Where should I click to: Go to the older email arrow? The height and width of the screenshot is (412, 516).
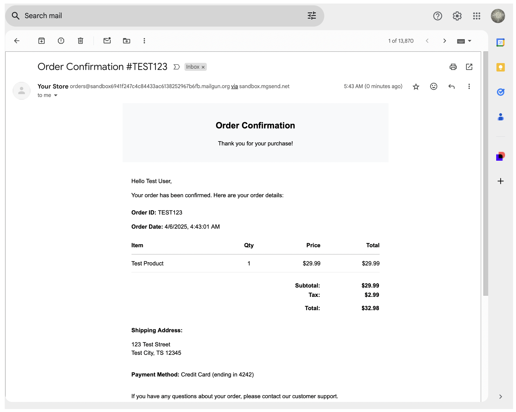click(x=445, y=41)
